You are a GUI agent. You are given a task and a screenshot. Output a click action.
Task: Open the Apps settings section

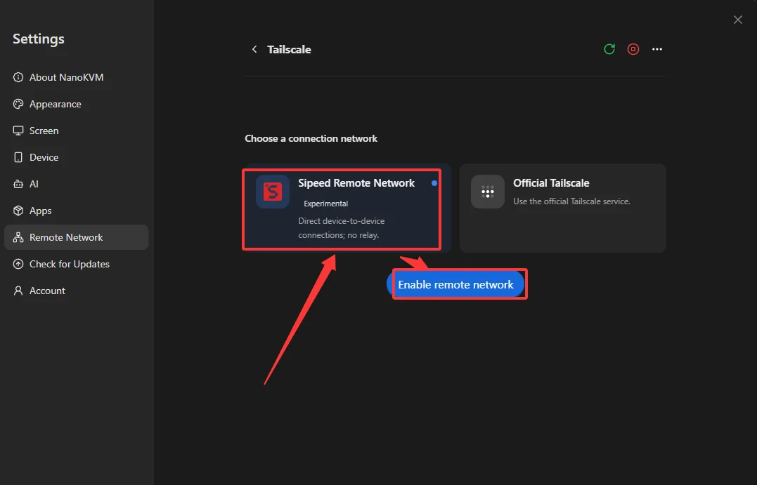(x=77, y=211)
